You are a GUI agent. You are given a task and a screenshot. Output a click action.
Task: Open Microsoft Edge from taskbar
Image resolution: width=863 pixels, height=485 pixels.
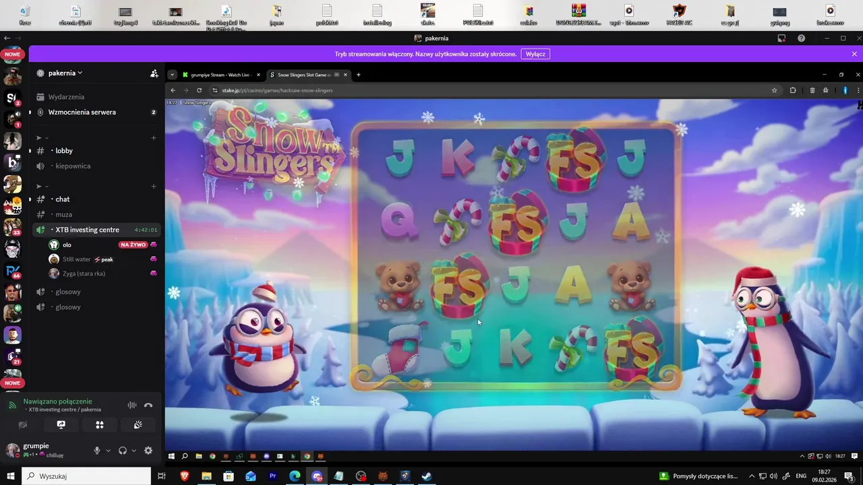295,476
